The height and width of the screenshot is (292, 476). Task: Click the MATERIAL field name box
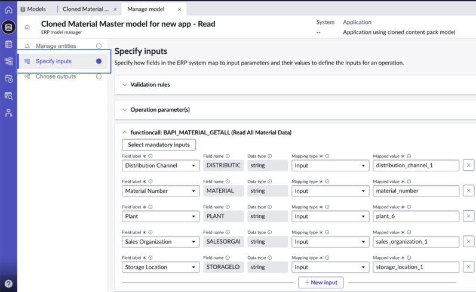(223, 190)
